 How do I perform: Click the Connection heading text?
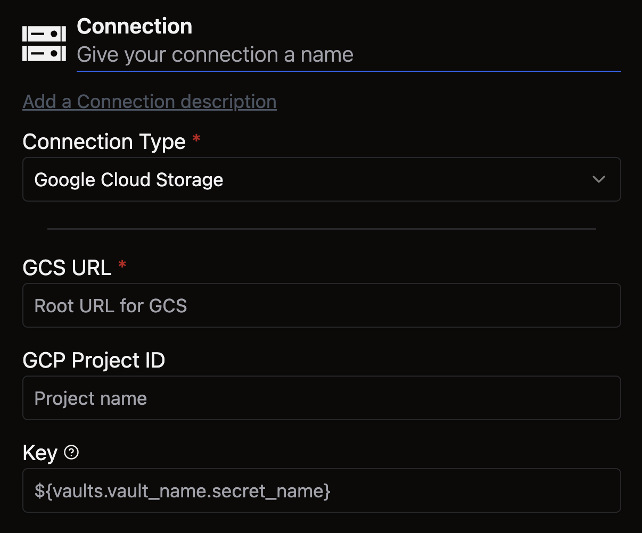click(135, 27)
